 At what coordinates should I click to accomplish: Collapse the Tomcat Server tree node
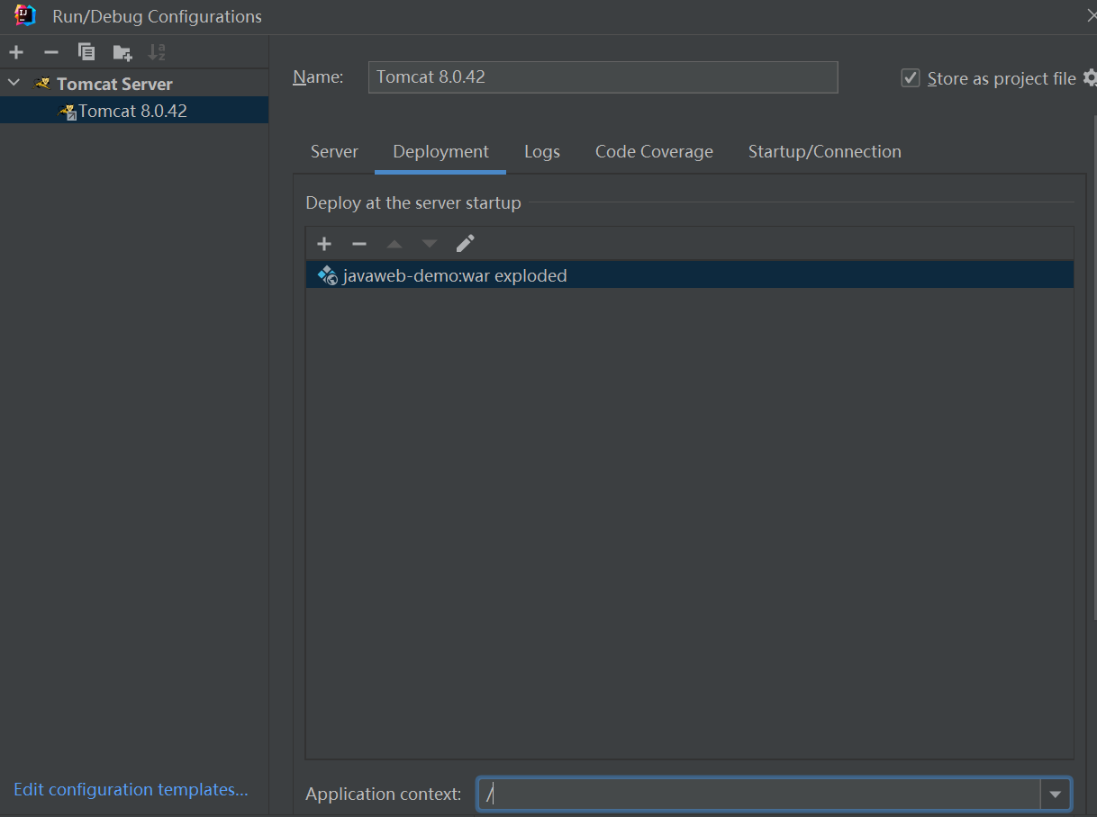click(14, 83)
